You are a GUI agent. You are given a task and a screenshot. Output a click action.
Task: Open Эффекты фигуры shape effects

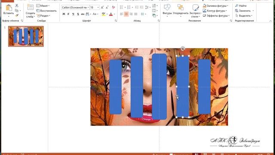pos(216,15)
